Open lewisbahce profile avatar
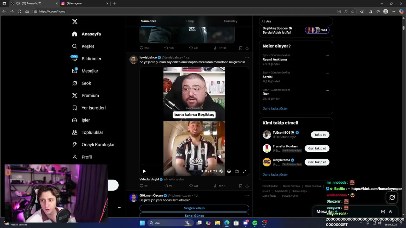 (134, 60)
